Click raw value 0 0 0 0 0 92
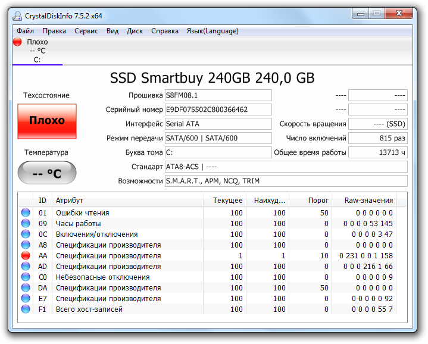428x344 pixels. tap(372, 298)
